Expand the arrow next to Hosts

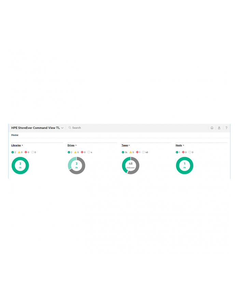pos(183,145)
